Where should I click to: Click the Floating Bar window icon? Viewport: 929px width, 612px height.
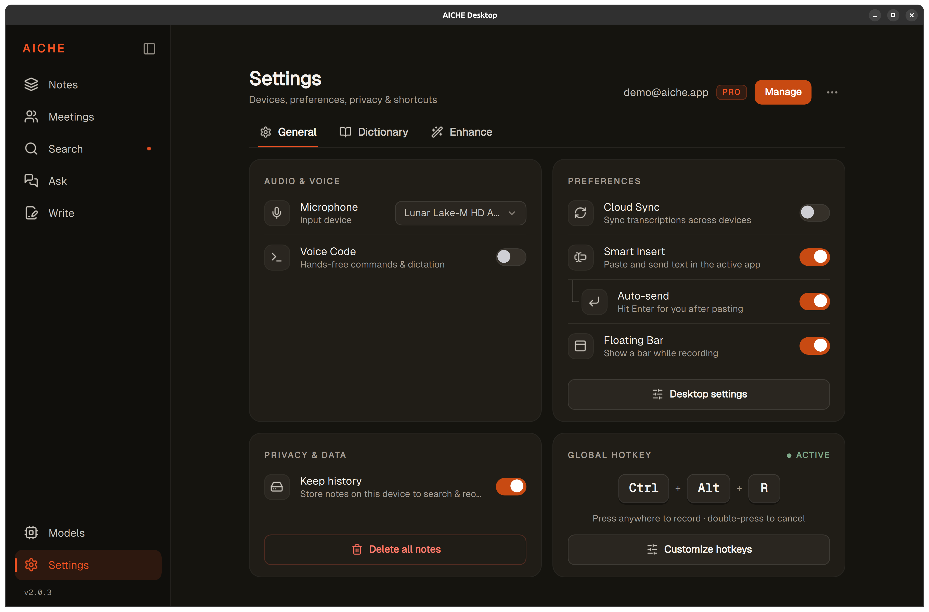click(x=580, y=346)
